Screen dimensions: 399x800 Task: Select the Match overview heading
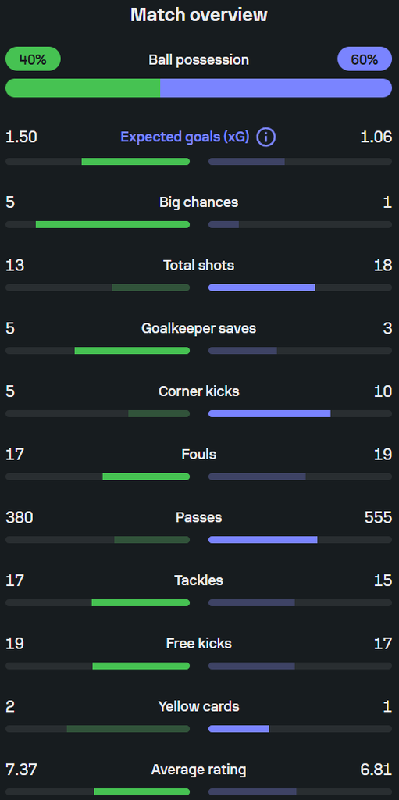pyautogui.click(x=199, y=14)
